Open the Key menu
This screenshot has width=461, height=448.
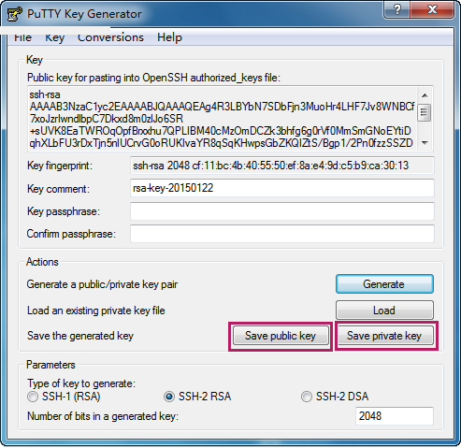click(x=54, y=37)
